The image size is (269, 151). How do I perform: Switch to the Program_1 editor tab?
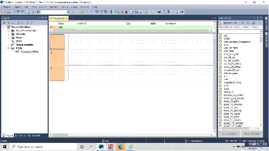click(58, 18)
